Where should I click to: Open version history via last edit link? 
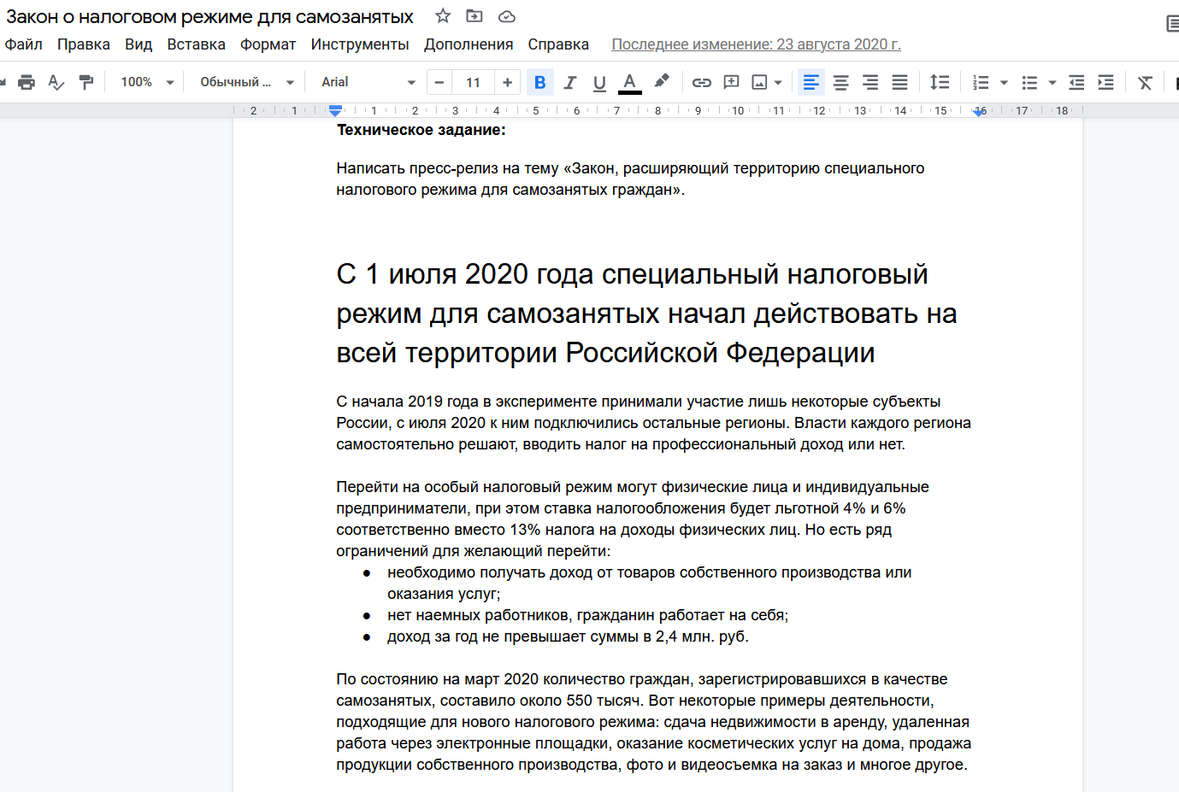(756, 44)
